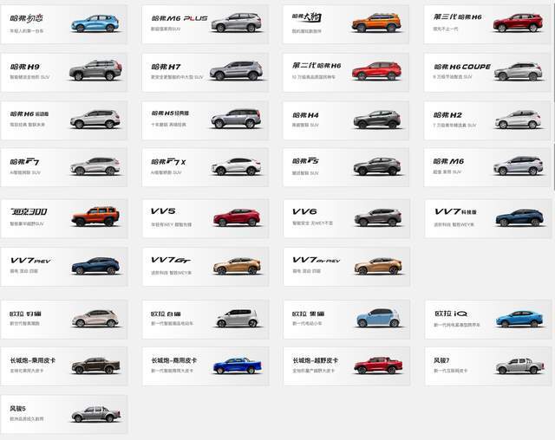Open the blue VV7 PHEV car image

(95, 266)
